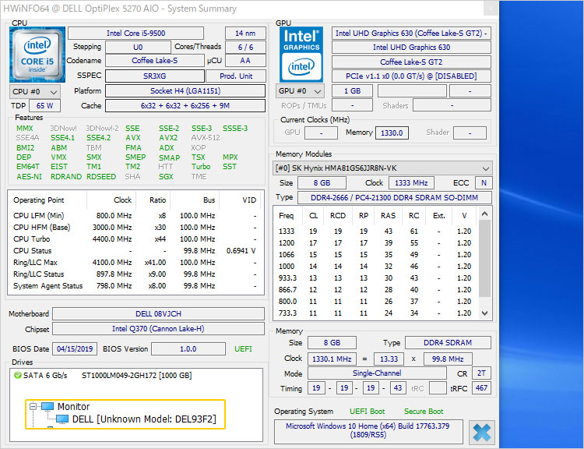Click the green SATA drive status icon
This screenshot has height=449, width=584.
(17, 375)
